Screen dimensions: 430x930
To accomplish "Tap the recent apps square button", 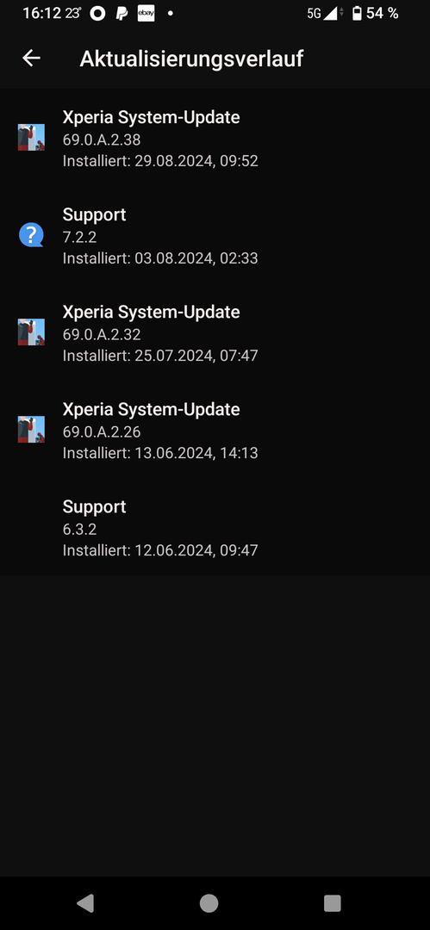I will coord(332,902).
